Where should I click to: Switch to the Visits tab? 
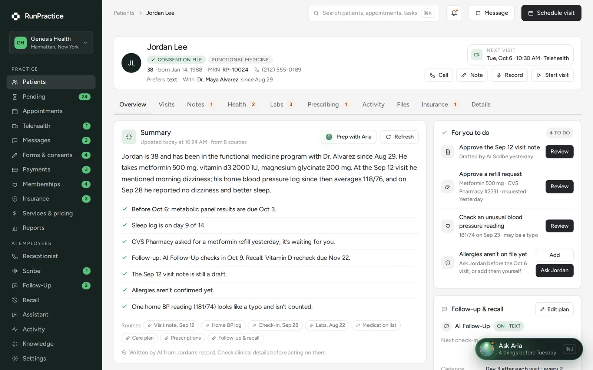pyautogui.click(x=166, y=104)
